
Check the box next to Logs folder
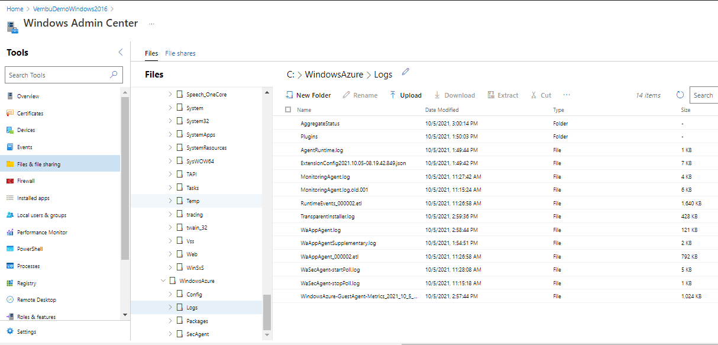click(x=180, y=307)
